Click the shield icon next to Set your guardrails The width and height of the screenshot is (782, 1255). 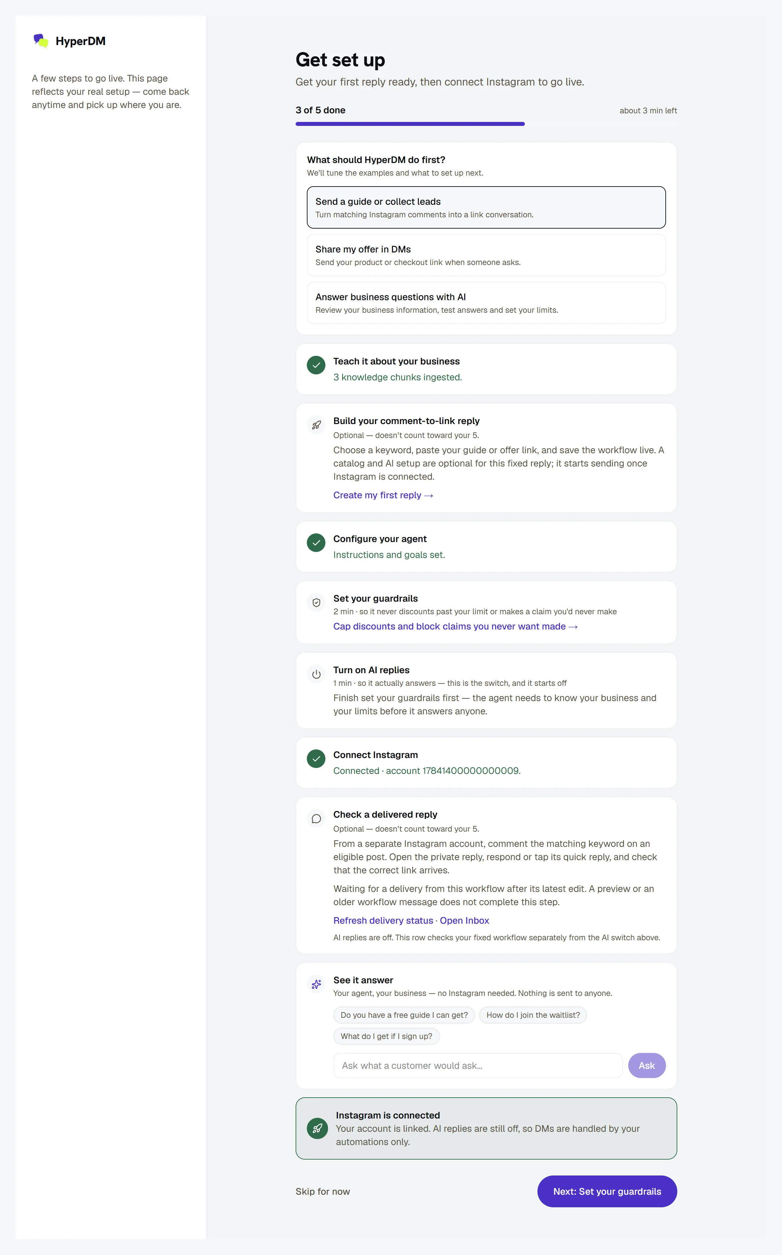(316, 602)
